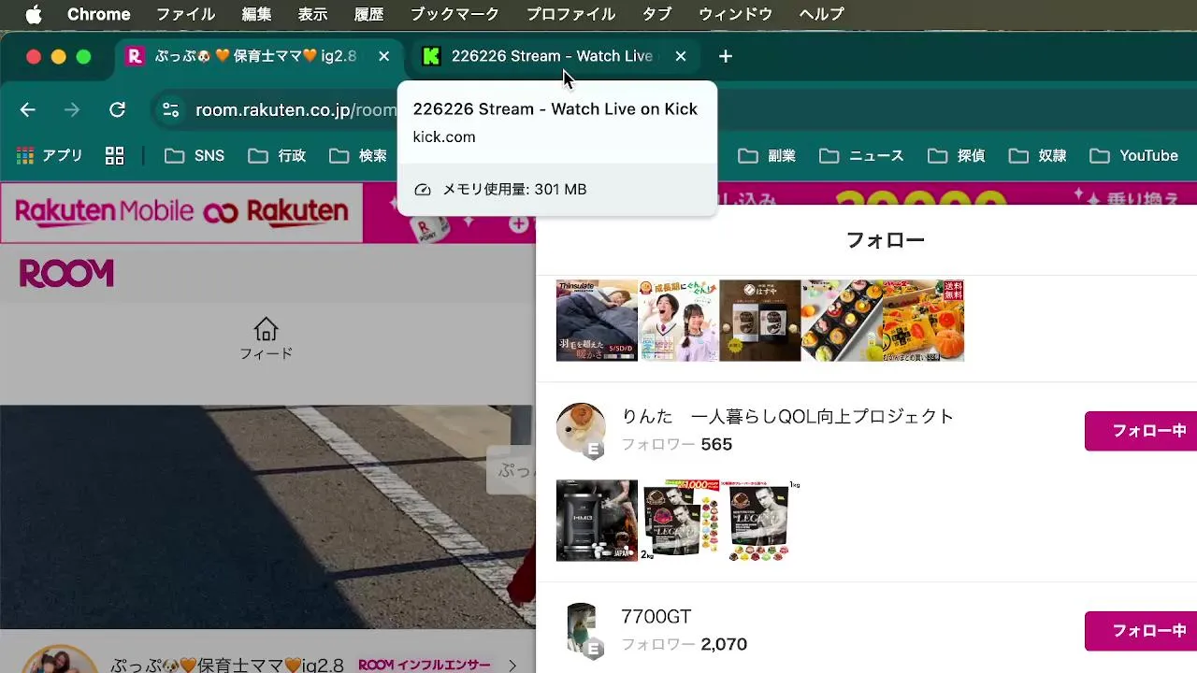Viewport: 1197px width, 673px height.
Task: Click the ROOM logo
Action: (x=66, y=274)
